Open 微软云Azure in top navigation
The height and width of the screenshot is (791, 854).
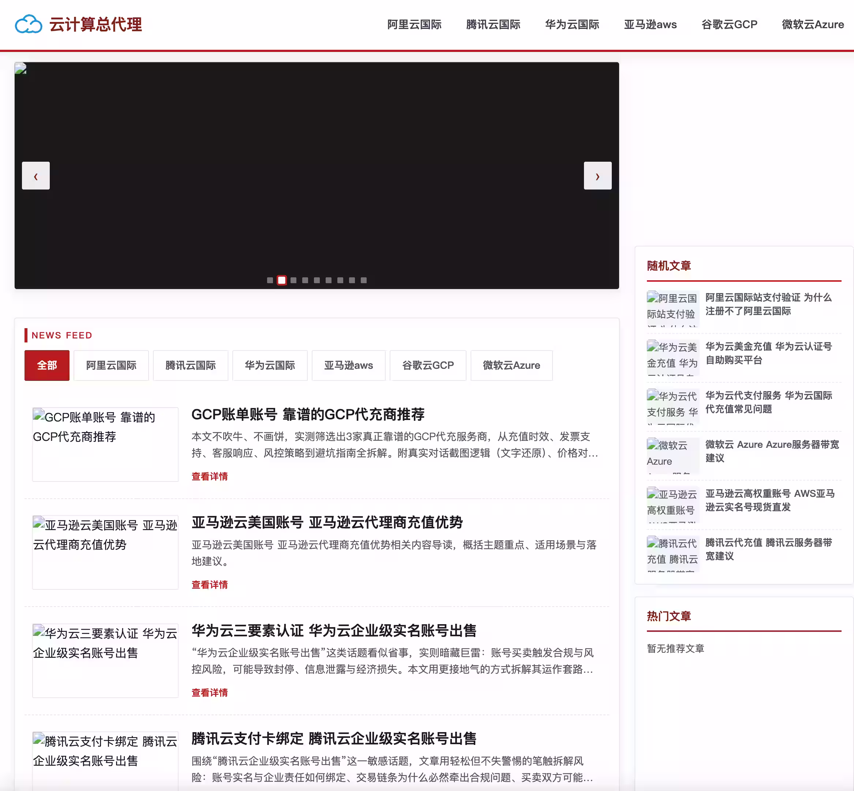click(813, 25)
